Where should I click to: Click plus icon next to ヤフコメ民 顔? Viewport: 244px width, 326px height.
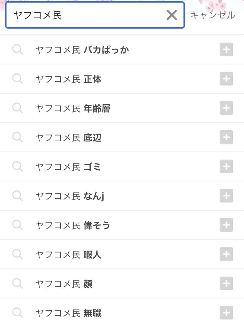226,284
